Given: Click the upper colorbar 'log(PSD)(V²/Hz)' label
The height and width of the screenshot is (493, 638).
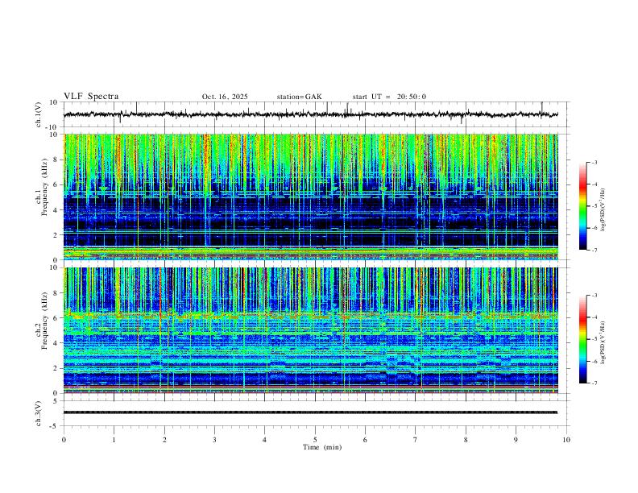Looking at the screenshot, I should coord(603,209).
